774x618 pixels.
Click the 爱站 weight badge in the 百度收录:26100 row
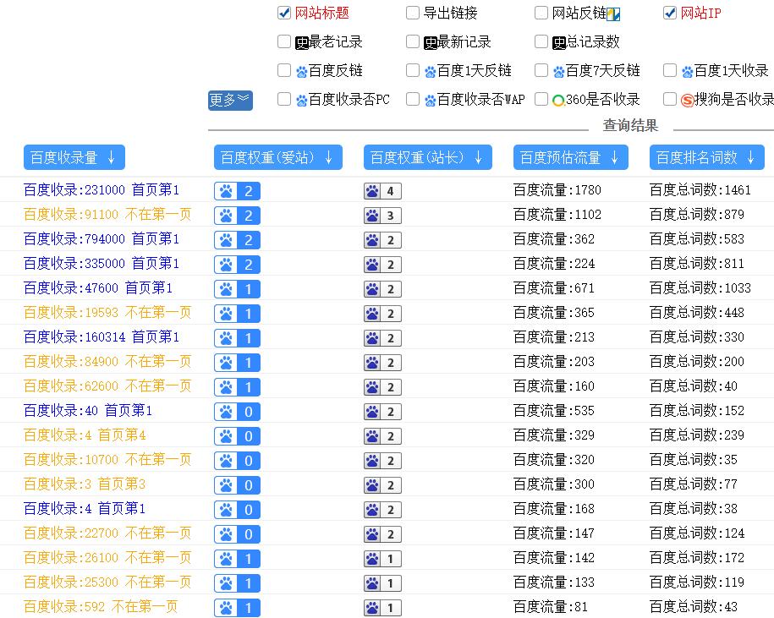coord(237,559)
